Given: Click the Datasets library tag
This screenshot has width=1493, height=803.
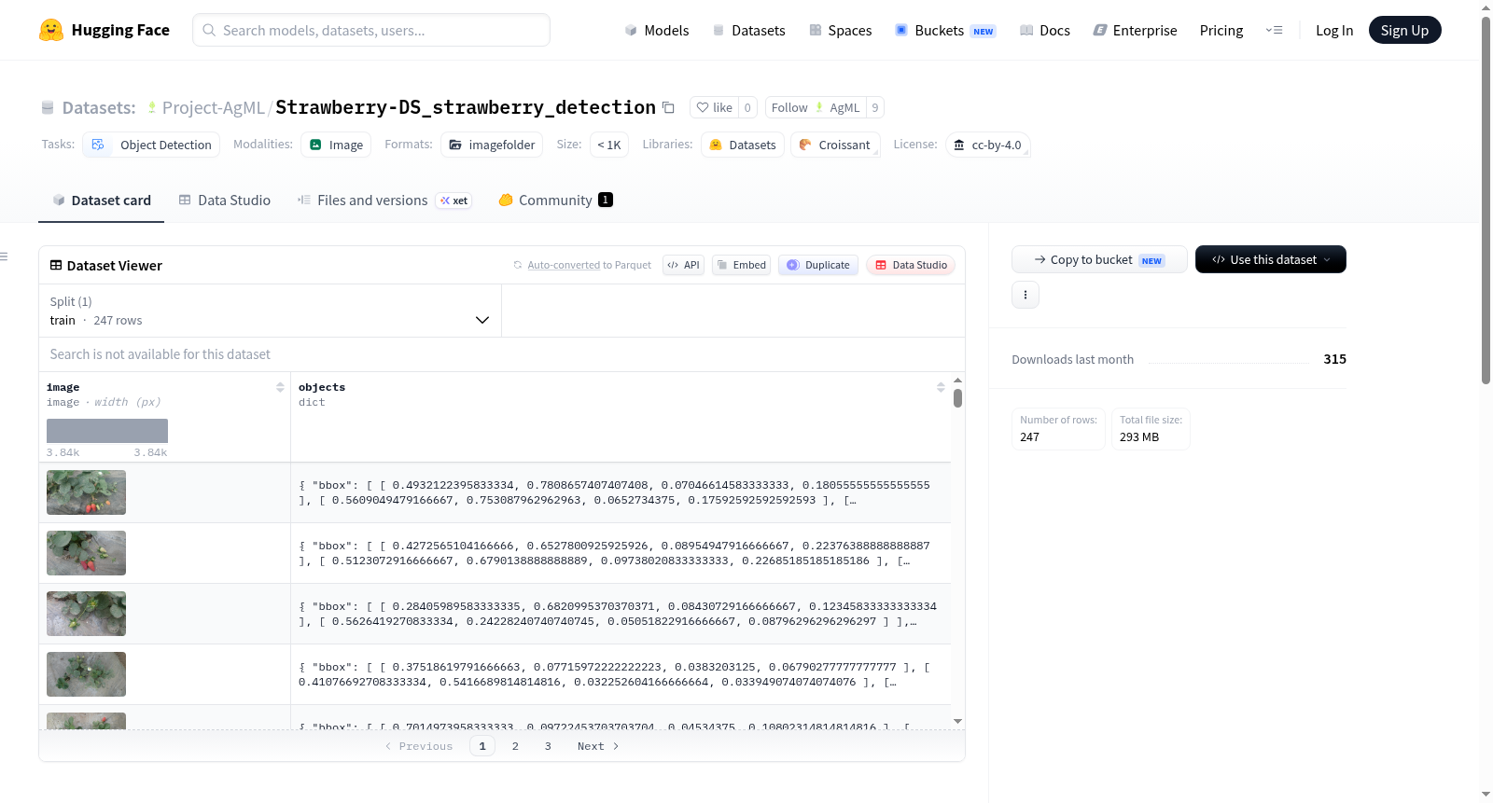Looking at the screenshot, I should coord(743,145).
